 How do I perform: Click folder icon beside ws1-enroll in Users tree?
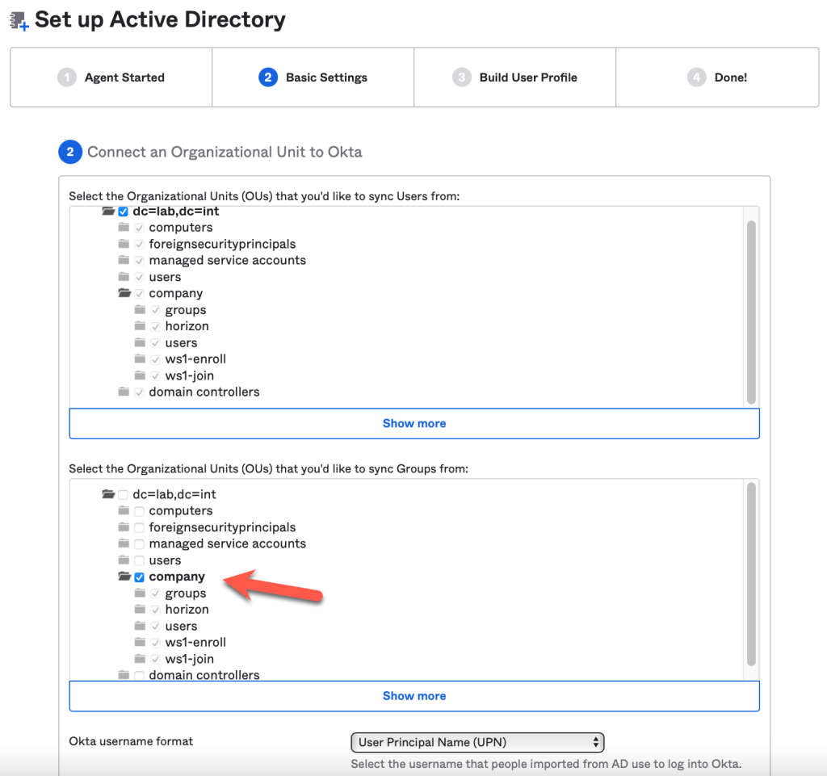tap(141, 359)
